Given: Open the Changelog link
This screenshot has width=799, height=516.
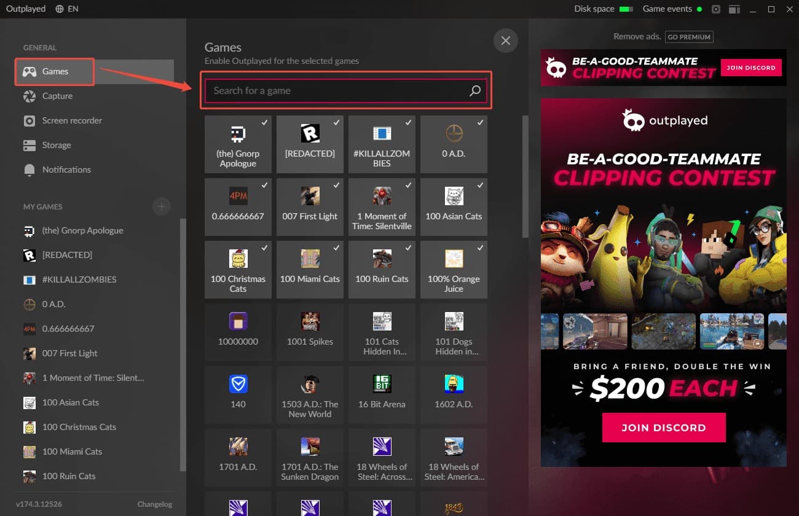Looking at the screenshot, I should (154, 504).
